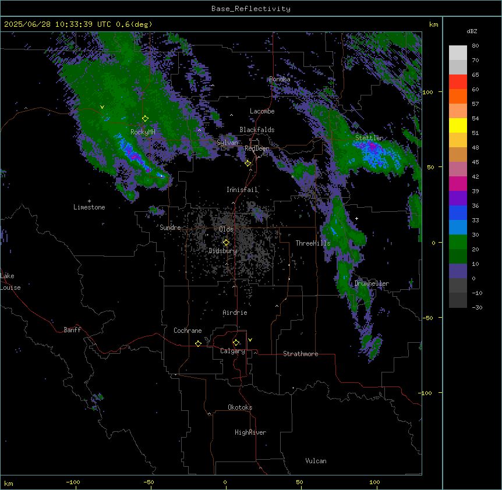The width and height of the screenshot is (502, 490).
Task: Click the Sylvan label
Action: click(227, 143)
